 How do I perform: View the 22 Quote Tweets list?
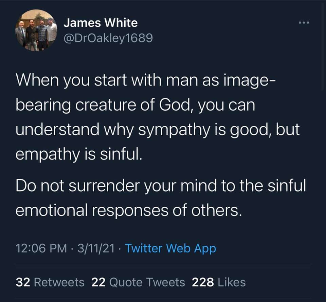pos(138,282)
